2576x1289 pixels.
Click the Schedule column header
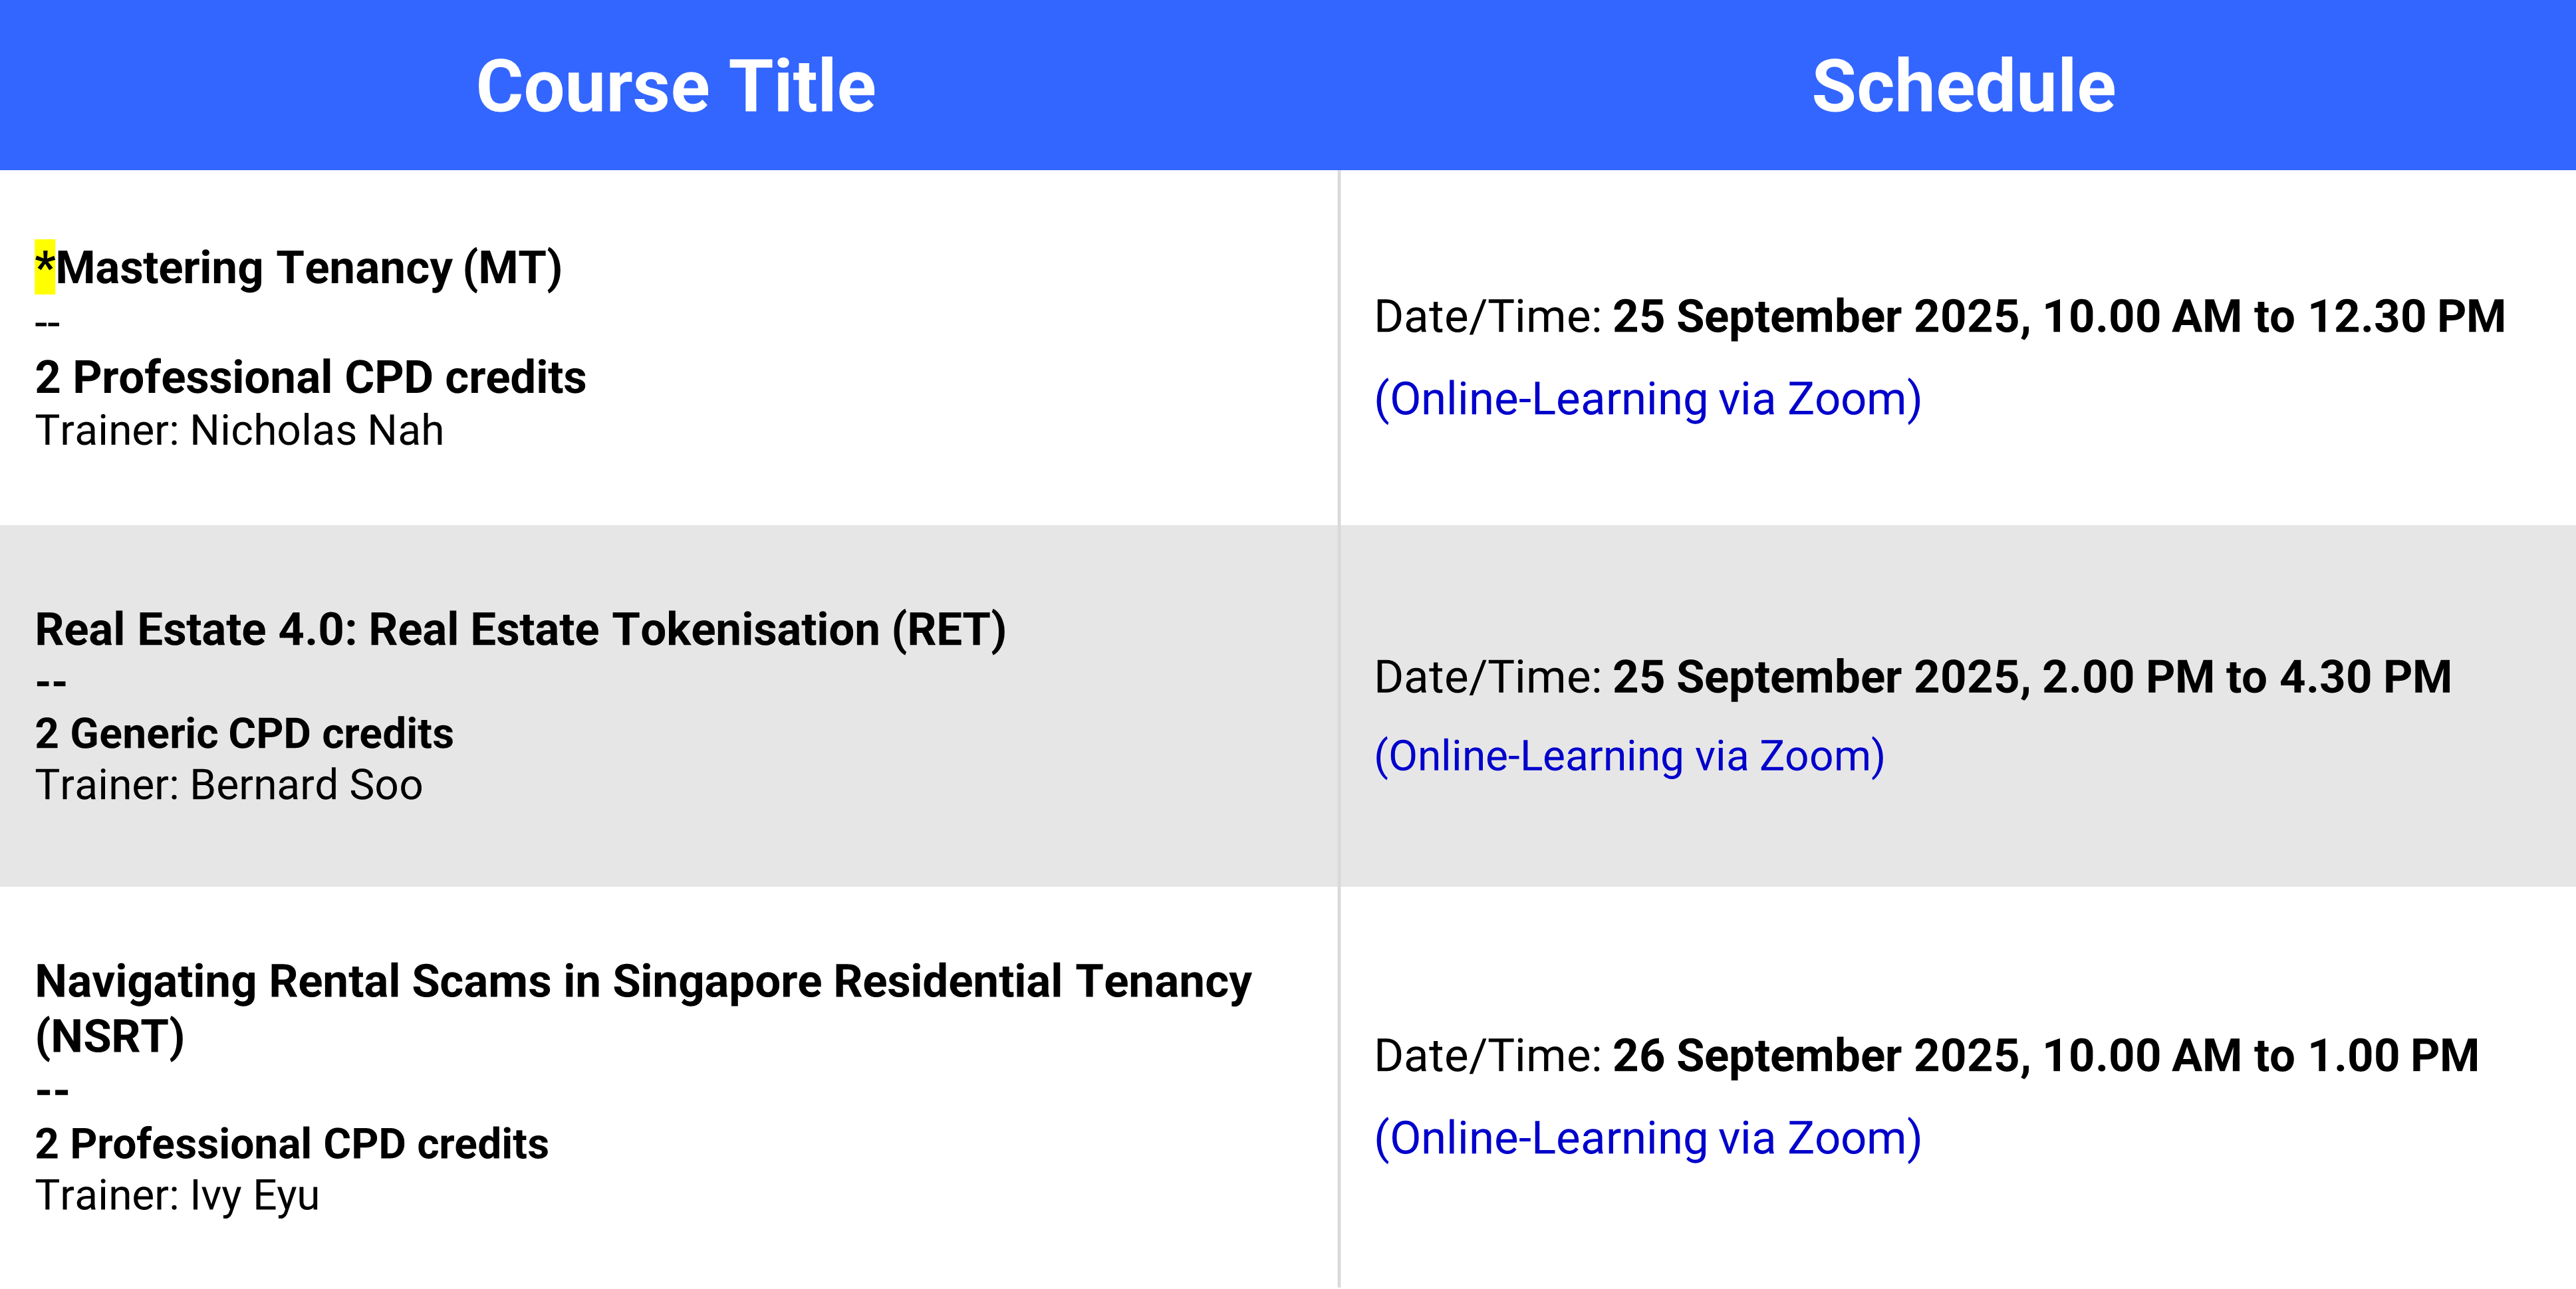(1963, 86)
